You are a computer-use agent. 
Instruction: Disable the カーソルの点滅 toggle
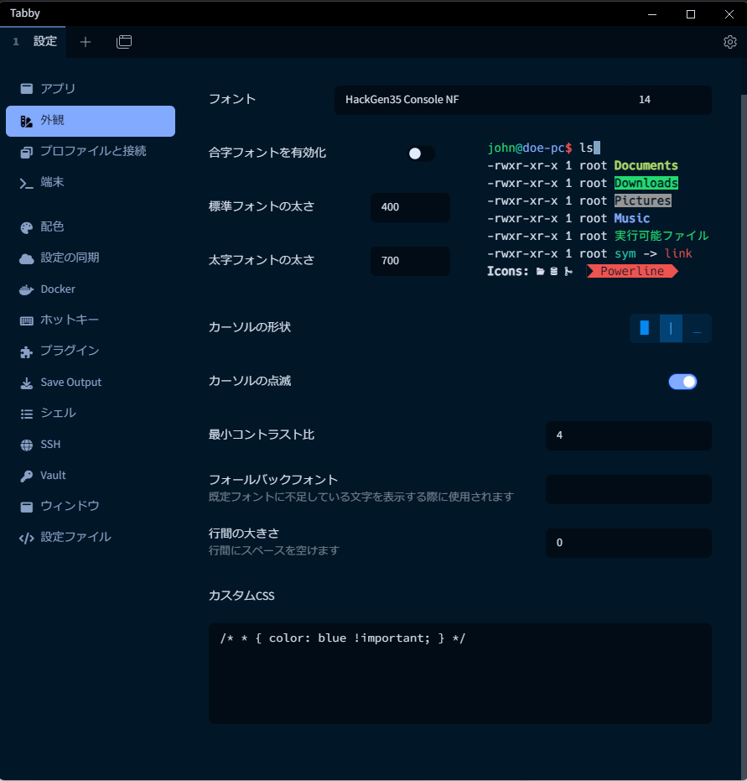tap(682, 382)
